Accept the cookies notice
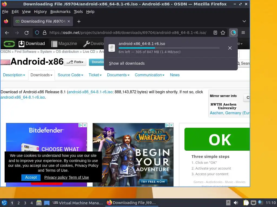Viewport: 277px width, 207px height. coord(31,177)
